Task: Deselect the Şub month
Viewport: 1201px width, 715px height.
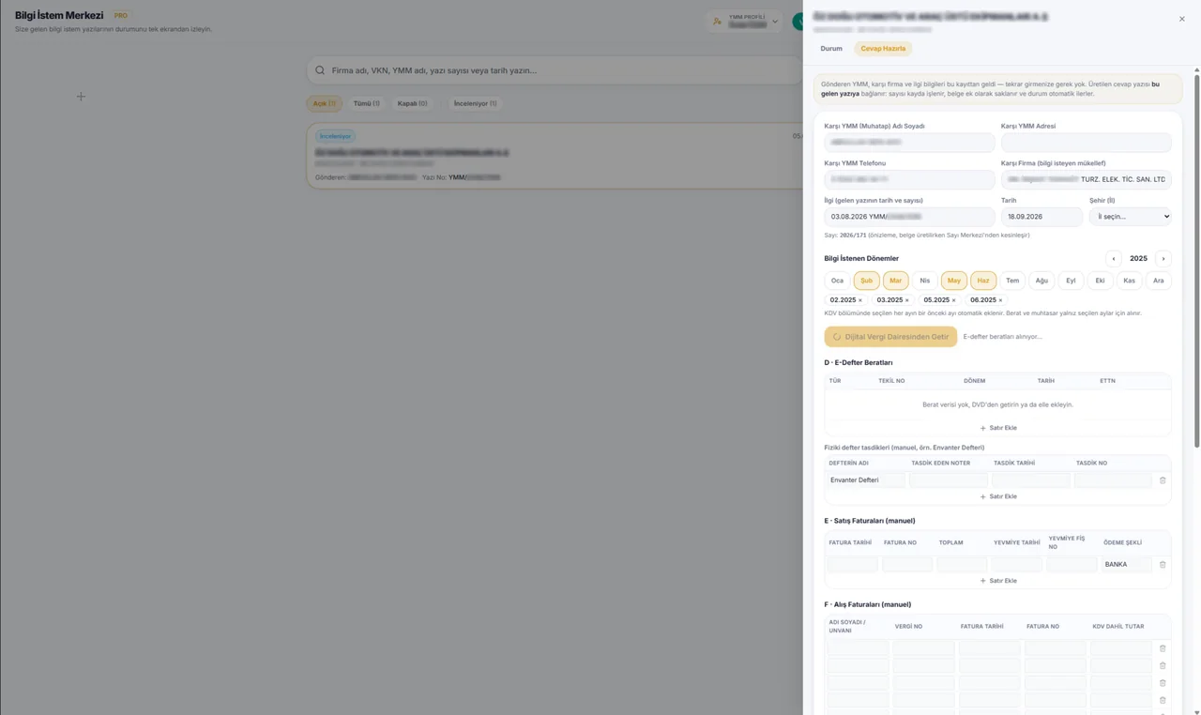Action: 867,281
